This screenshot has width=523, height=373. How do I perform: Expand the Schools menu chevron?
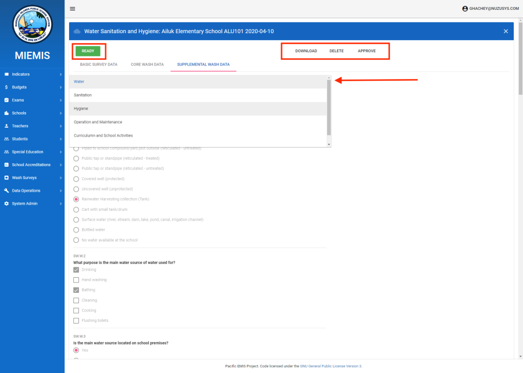(60, 113)
